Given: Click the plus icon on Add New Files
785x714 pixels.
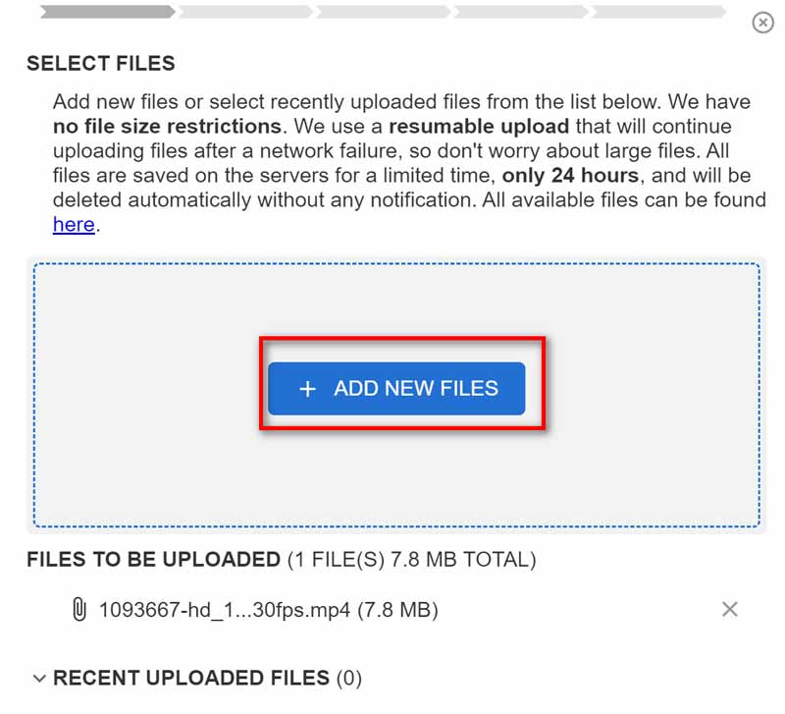Looking at the screenshot, I should point(307,389).
